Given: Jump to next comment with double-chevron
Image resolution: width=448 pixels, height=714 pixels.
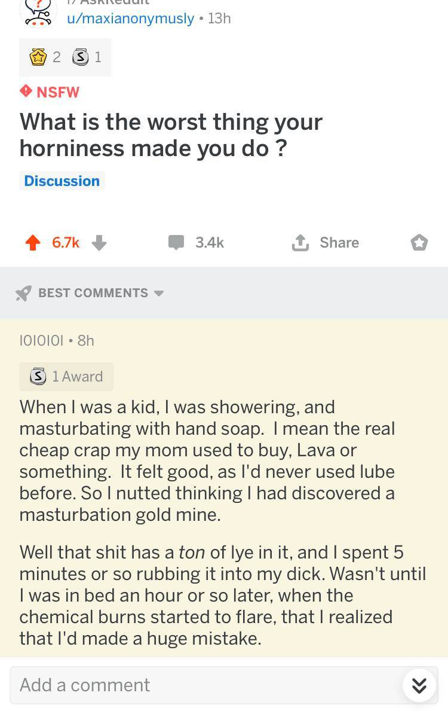Looking at the screenshot, I should coord(419,685).
